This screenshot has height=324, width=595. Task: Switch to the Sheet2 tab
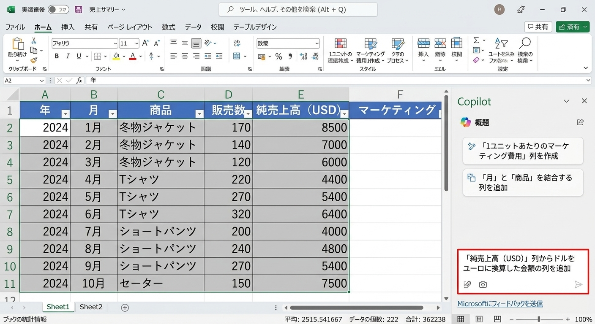tap(91, 307)
